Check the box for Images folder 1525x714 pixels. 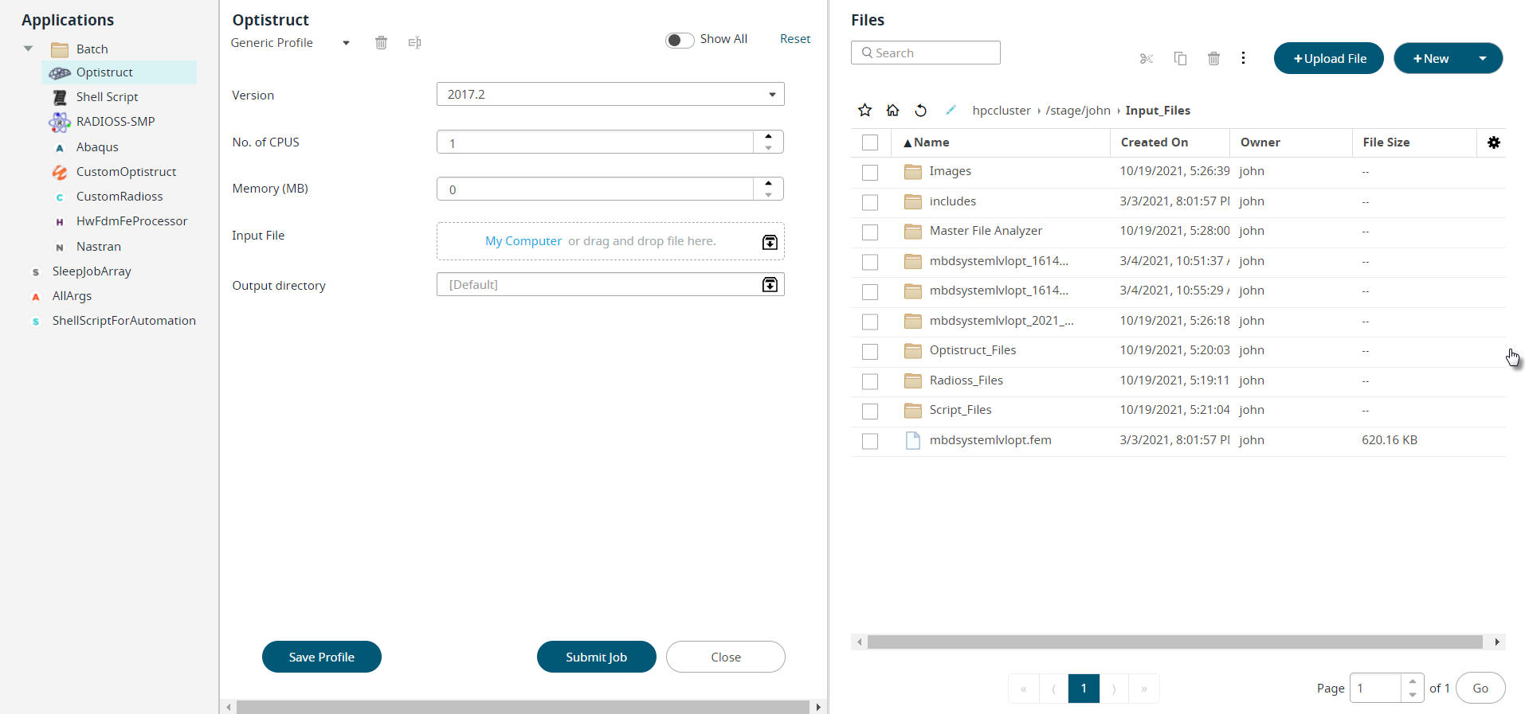point(870,172)
